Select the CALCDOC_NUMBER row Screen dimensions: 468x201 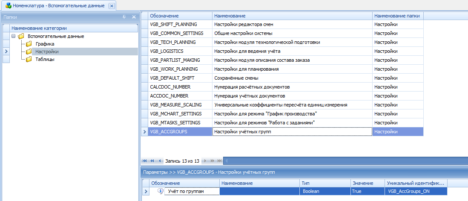(x=180, y=87)
